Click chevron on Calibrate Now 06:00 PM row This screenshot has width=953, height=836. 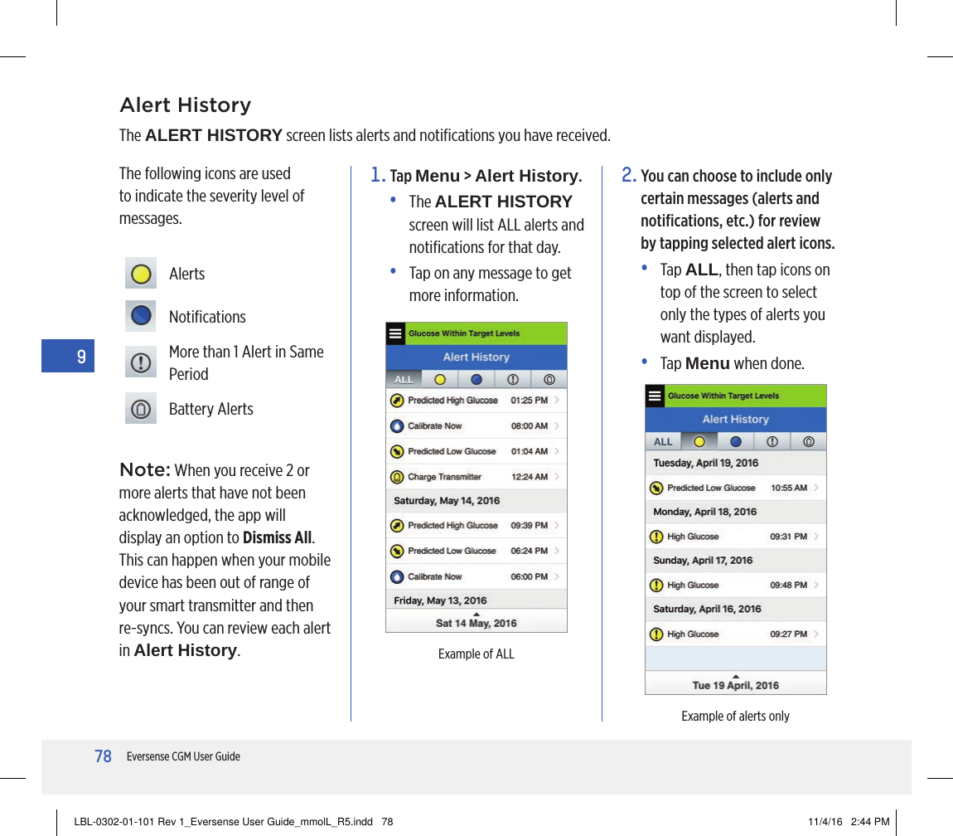click(557, 576)
